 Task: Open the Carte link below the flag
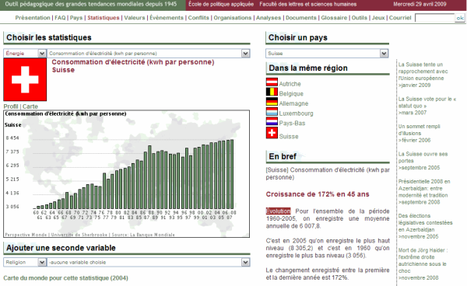(30, 106)
